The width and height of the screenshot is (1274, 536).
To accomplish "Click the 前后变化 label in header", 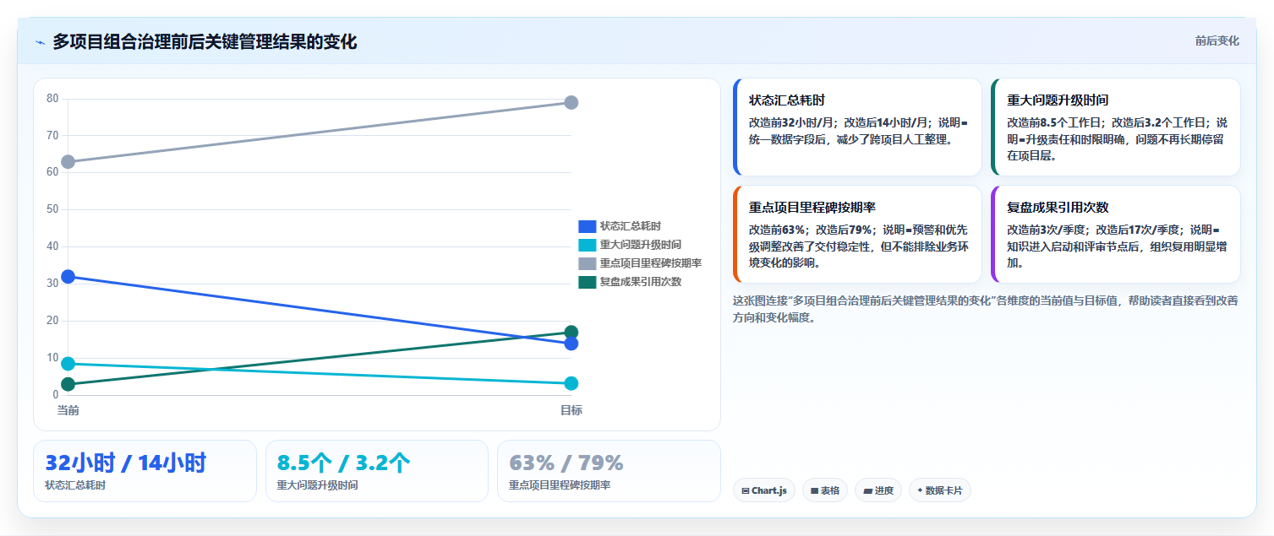I will click(1217, 41).
